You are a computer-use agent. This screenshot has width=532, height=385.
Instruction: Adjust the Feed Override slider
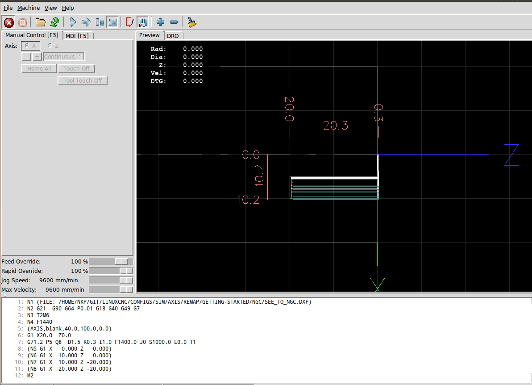pyautogui.click(x=121, y=261)
